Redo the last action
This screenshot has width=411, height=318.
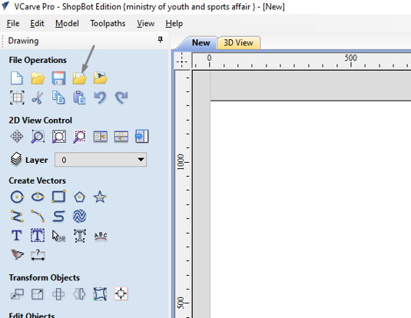(x=121, y=98)
